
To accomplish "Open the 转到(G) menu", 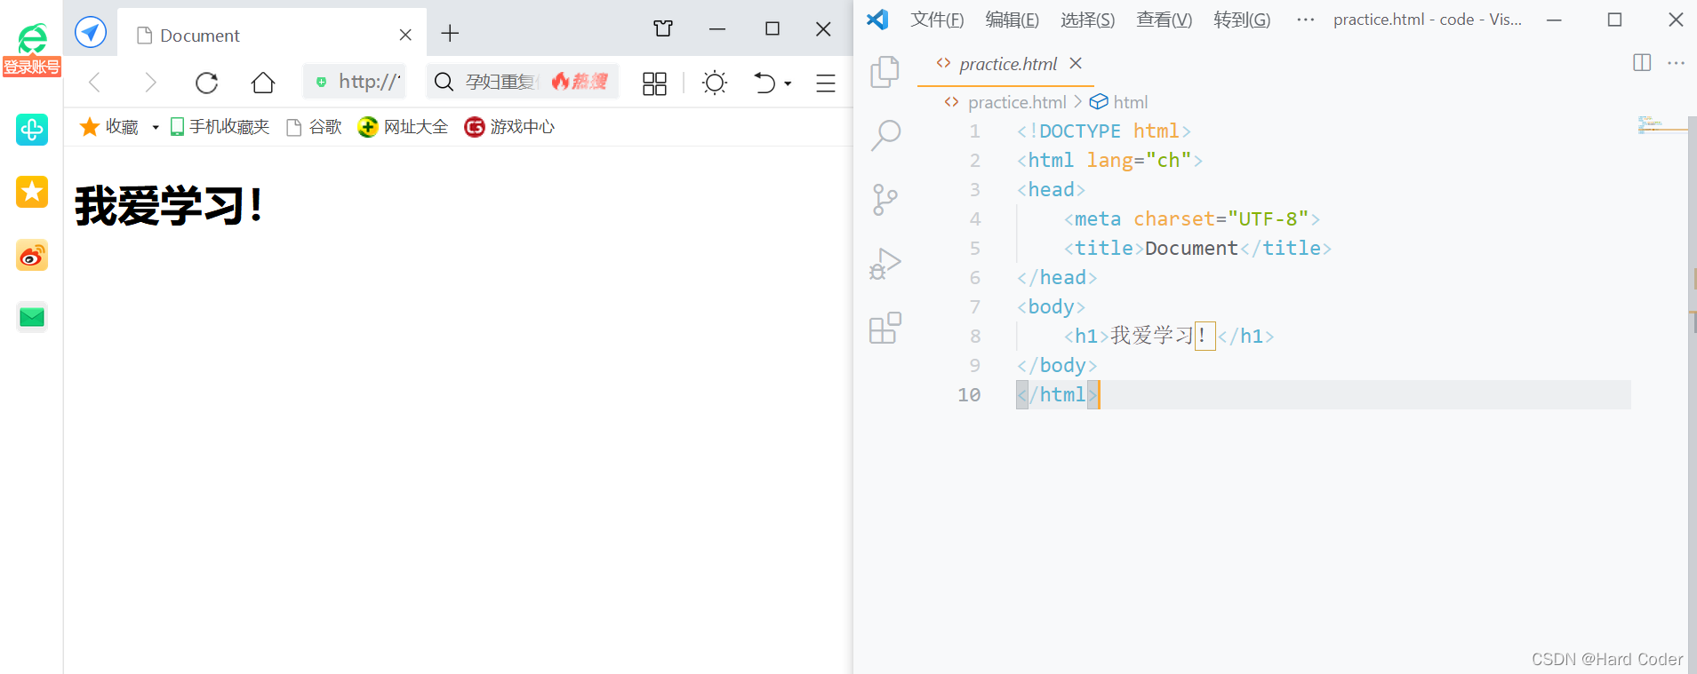I will [1242, 20].
